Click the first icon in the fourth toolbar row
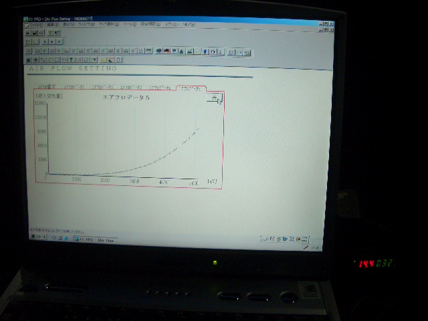This screenshot has height=321, width=428. click(x=28, y=60)
